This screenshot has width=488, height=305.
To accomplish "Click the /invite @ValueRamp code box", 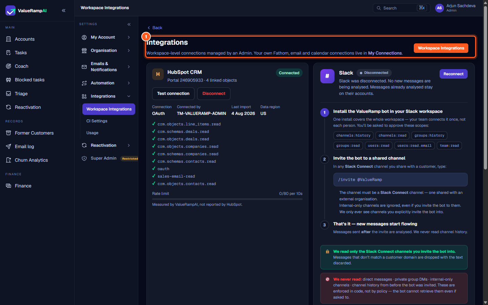I will tap(400, 180).
